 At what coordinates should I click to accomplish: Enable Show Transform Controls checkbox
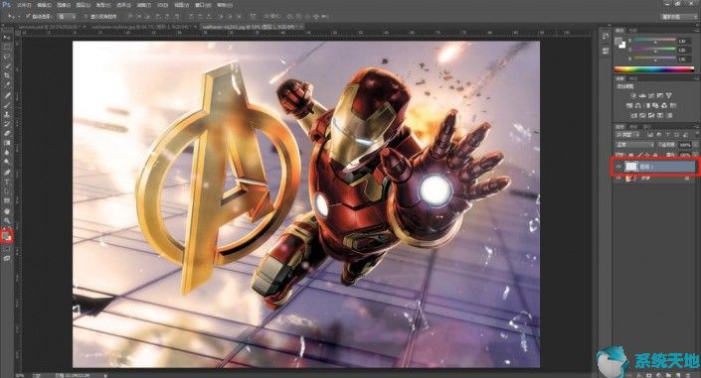86,17
